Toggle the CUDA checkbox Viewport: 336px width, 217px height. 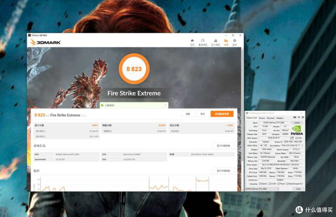pyautogui.click(x=270, y=184)
